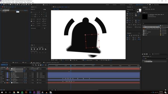Image resolution: width=168 pixels, height=94 pixels.
Task: Open Chrome from taskbar
Action: 14,92
